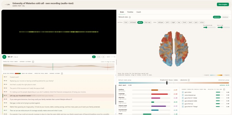Click the black handle on the focus index bar
The height and width of the screenshot is (115, 232).
click(x=167, y=83)
